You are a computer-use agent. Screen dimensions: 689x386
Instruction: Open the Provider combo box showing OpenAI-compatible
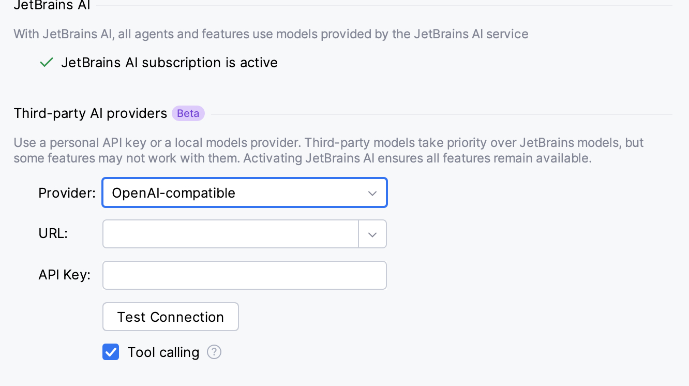coord(244,193)
